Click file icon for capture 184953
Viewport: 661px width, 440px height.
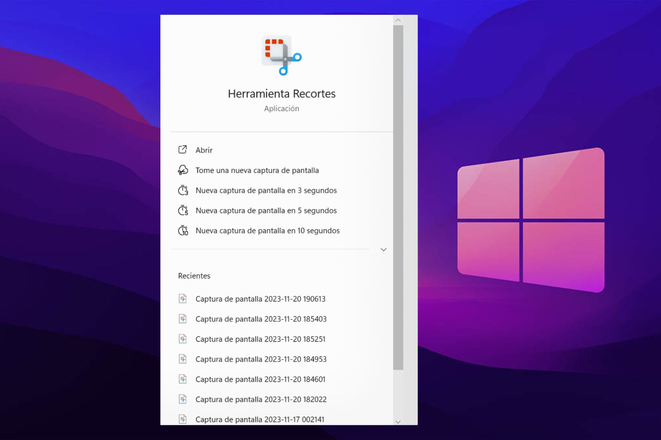coord(183,359)
